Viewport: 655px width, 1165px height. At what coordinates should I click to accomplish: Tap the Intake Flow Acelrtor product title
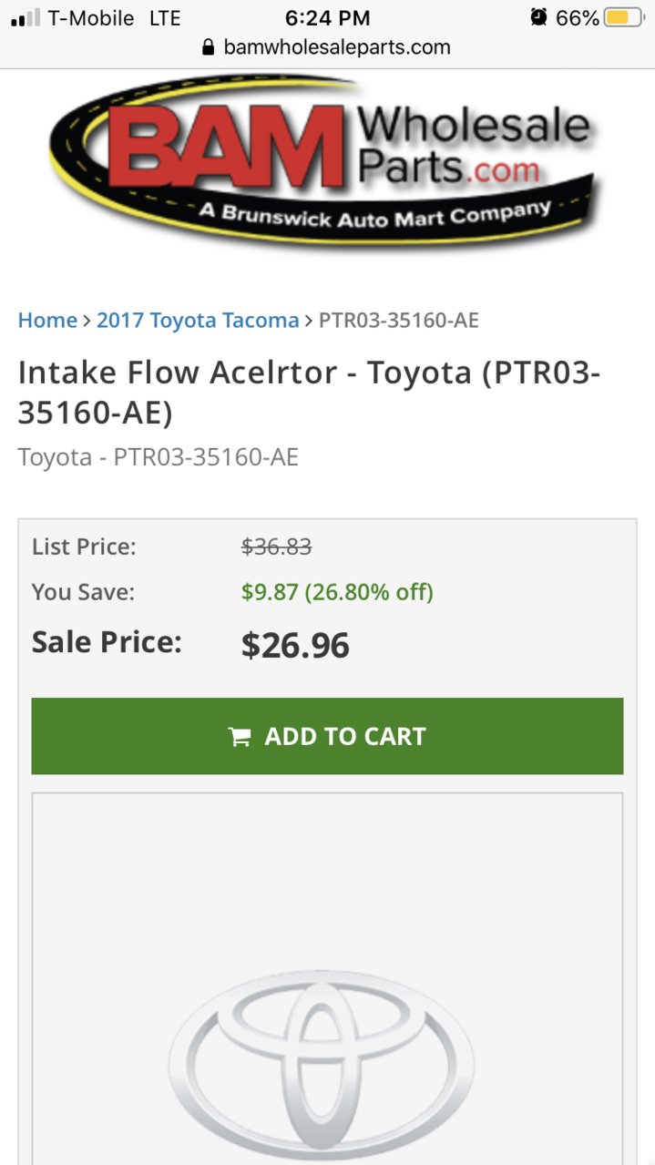pos(310,393)
